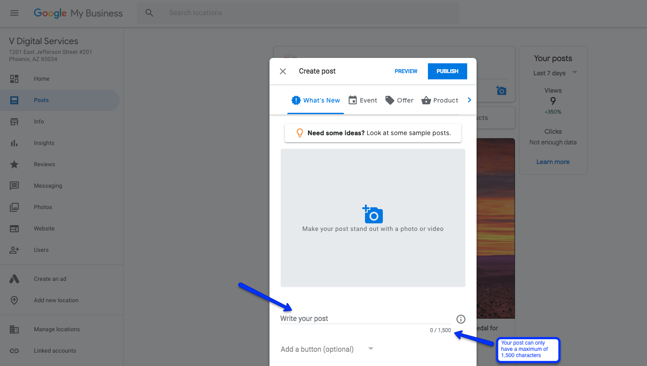Select the What's New tab
647x366 pixels.
(315, 100)
